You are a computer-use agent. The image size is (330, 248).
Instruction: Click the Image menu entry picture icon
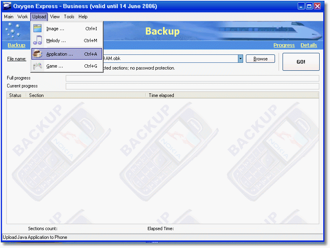pos(37,28)
